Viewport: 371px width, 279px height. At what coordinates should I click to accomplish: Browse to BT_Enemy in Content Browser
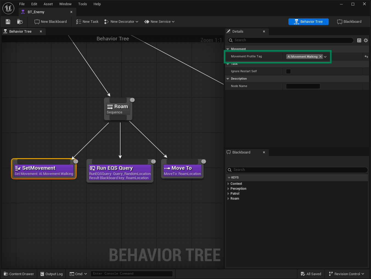[19, 21]
